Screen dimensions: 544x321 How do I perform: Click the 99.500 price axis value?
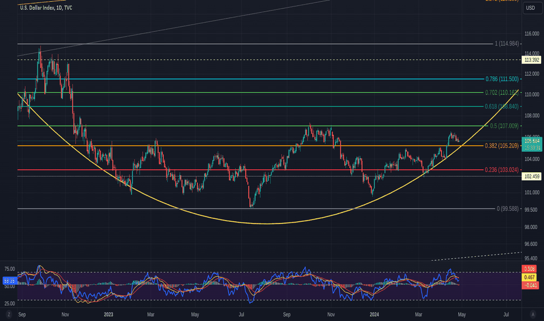532,210
